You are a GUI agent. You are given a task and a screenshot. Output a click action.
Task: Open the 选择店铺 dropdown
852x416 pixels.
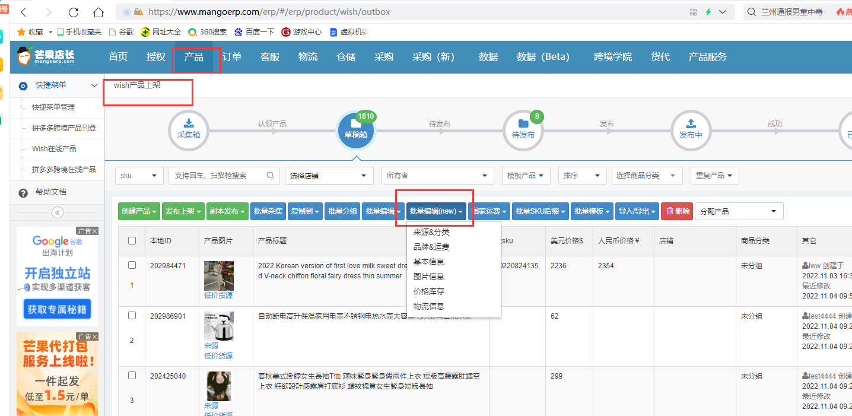329,176
